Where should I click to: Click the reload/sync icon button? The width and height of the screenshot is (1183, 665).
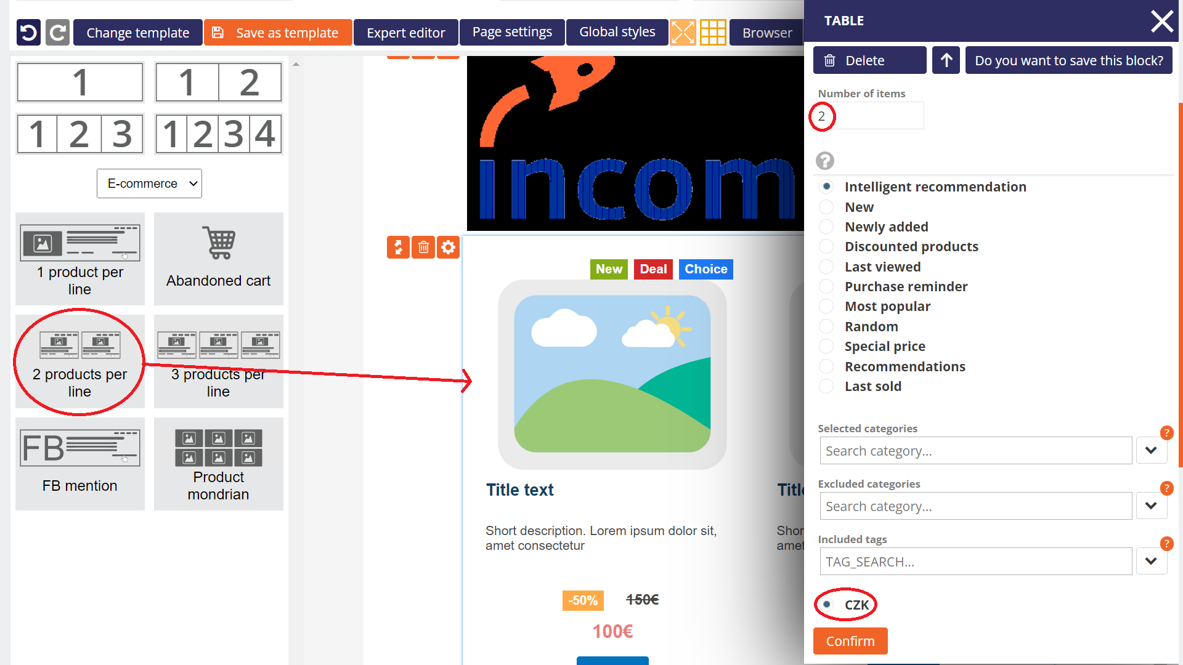(56, 31)
